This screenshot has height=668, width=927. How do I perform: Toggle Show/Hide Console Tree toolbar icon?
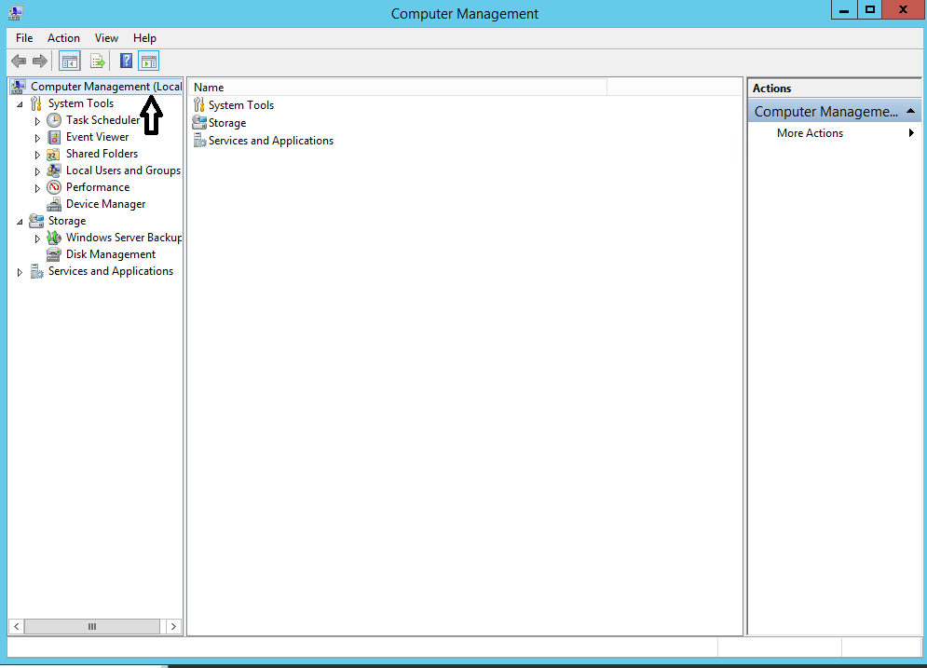70,61
